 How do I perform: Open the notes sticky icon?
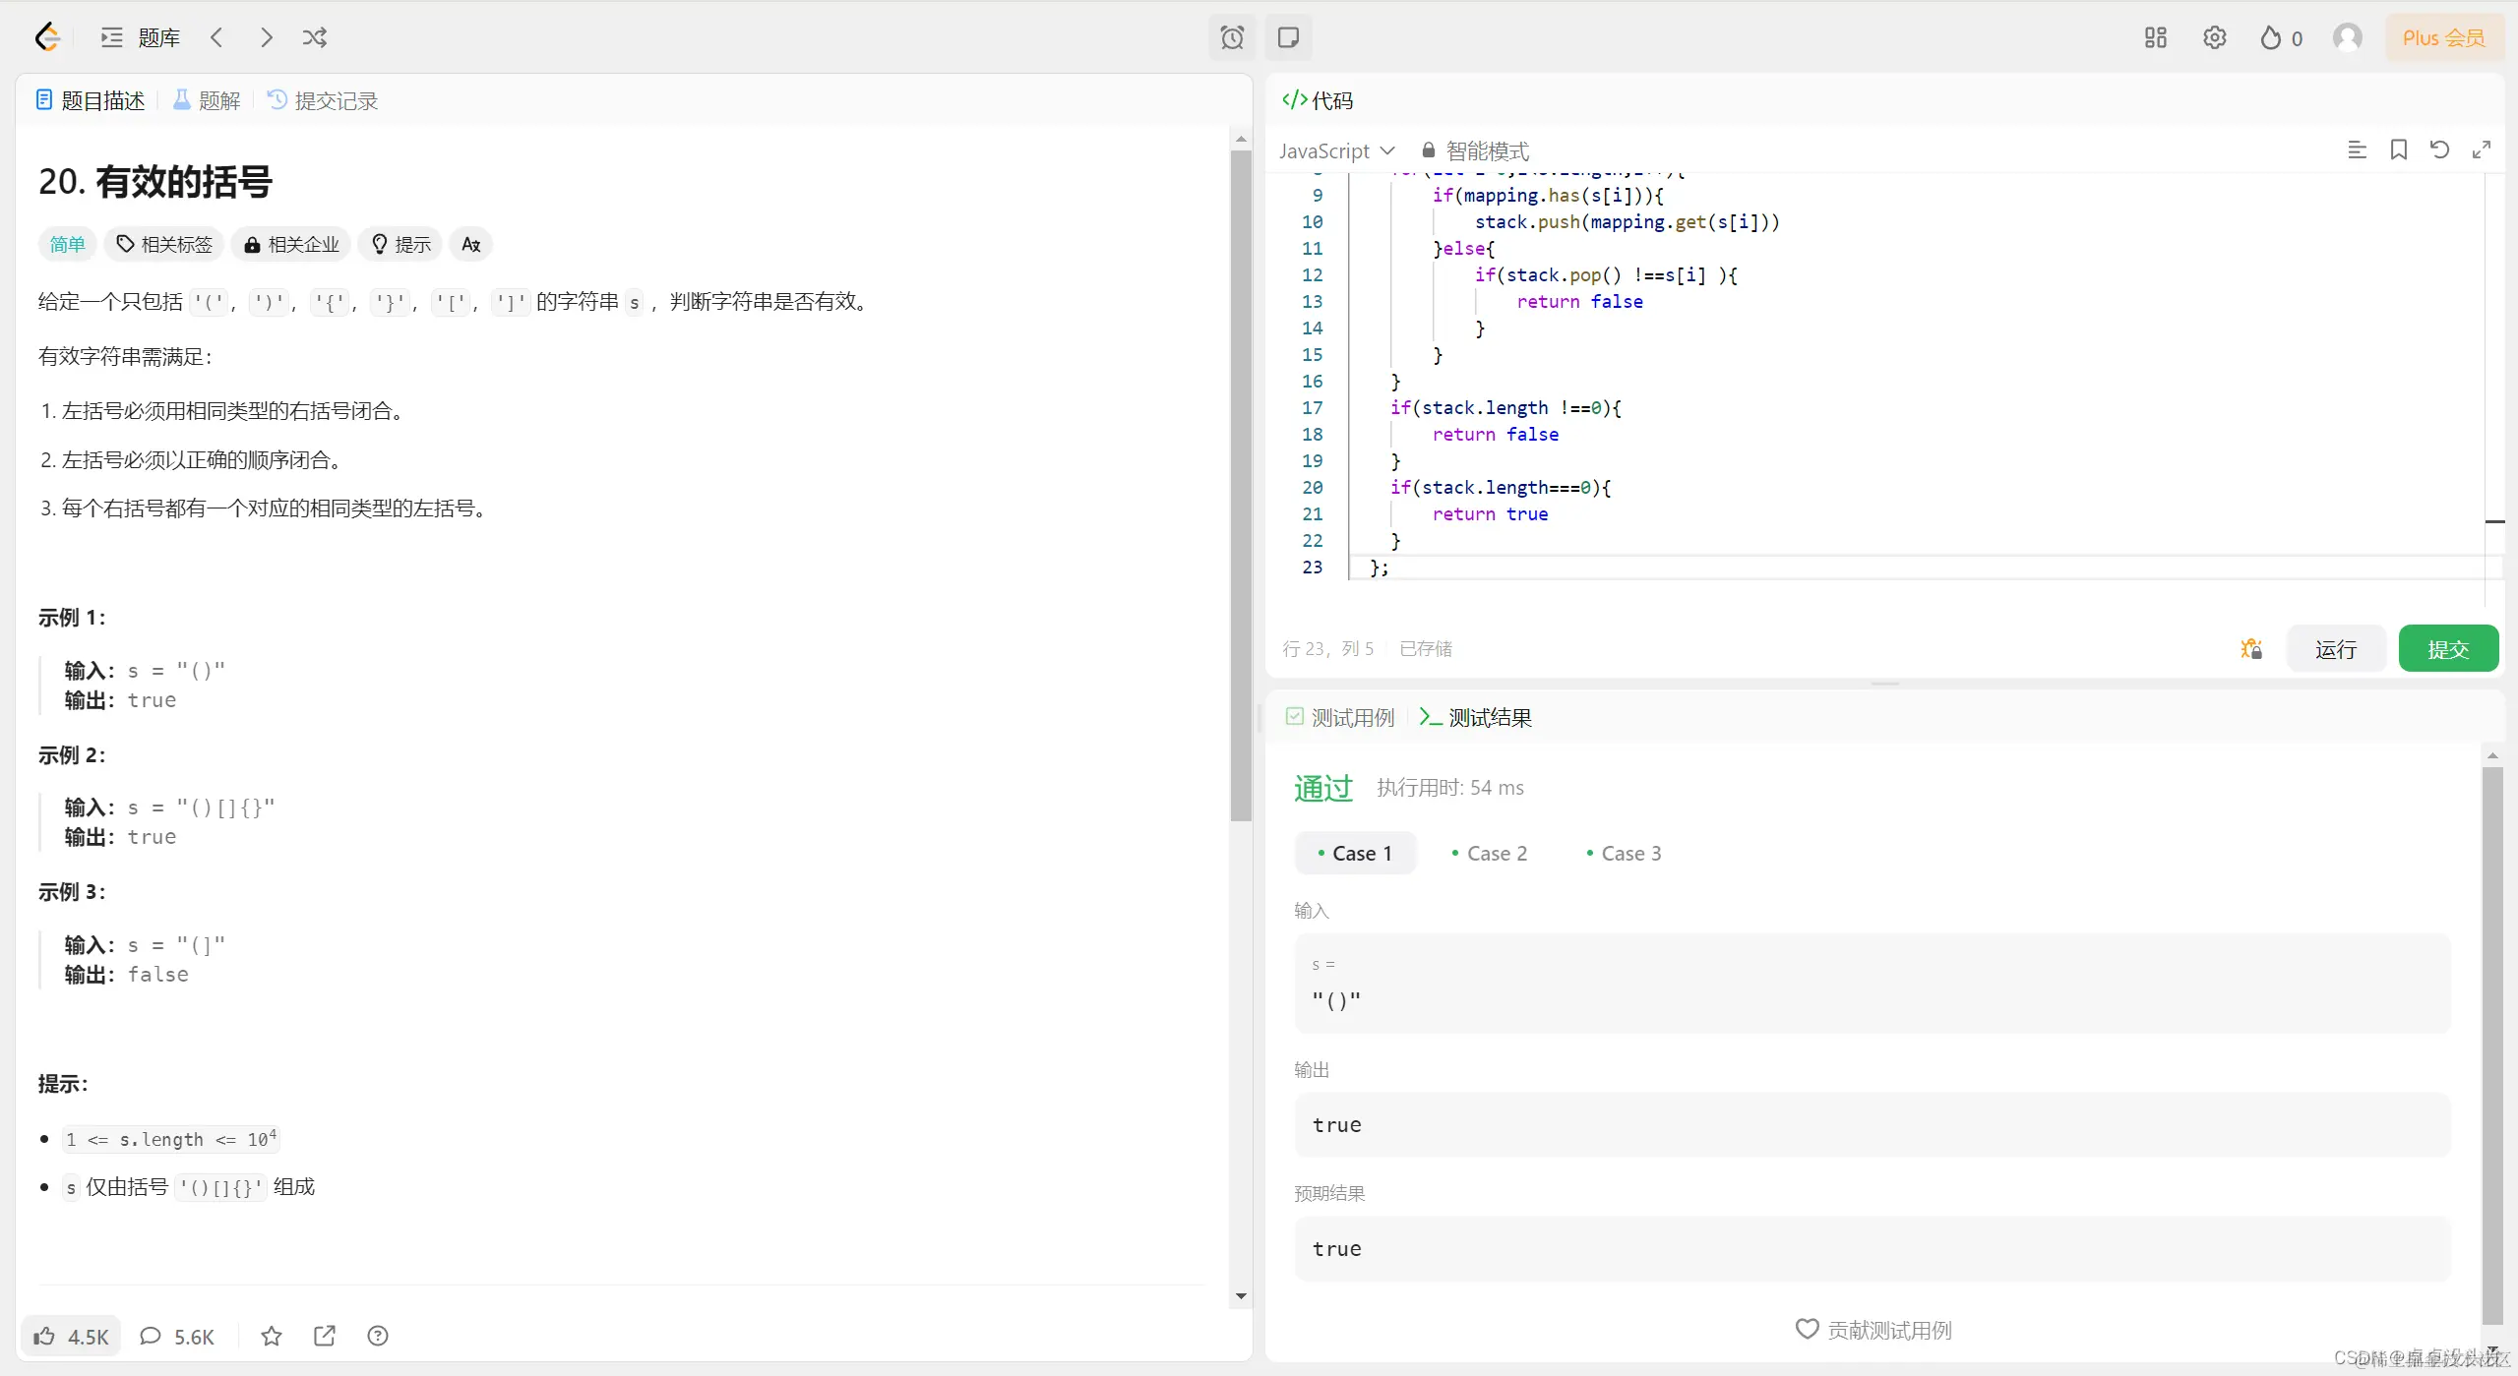pyautogui.click(x=1288, y=37)
